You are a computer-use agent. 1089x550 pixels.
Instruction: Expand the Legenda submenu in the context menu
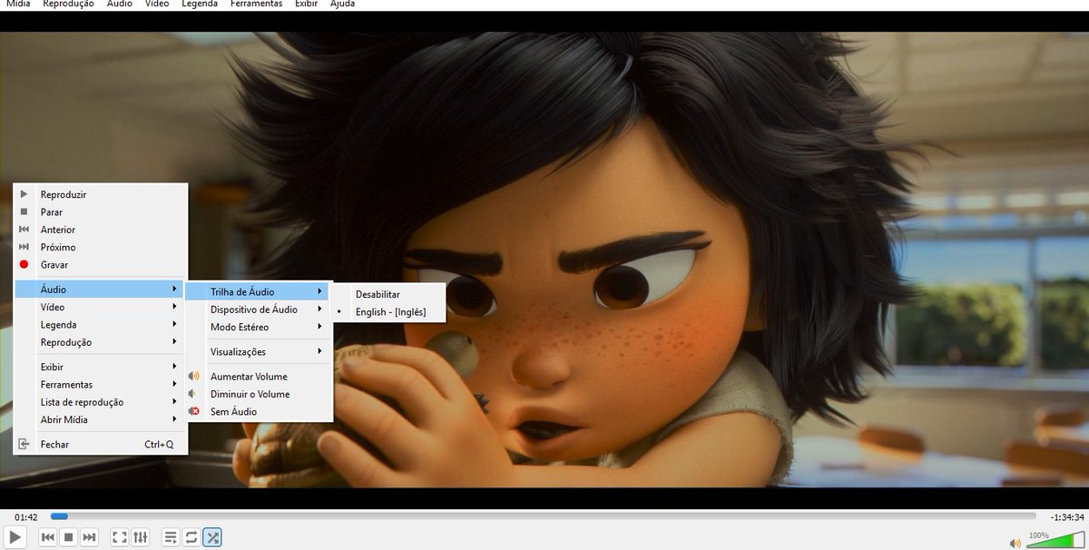coord(101,325)
